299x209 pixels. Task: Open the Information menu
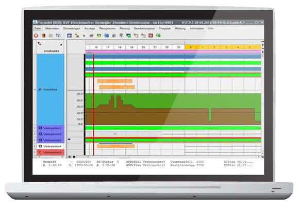pos(196,28)
